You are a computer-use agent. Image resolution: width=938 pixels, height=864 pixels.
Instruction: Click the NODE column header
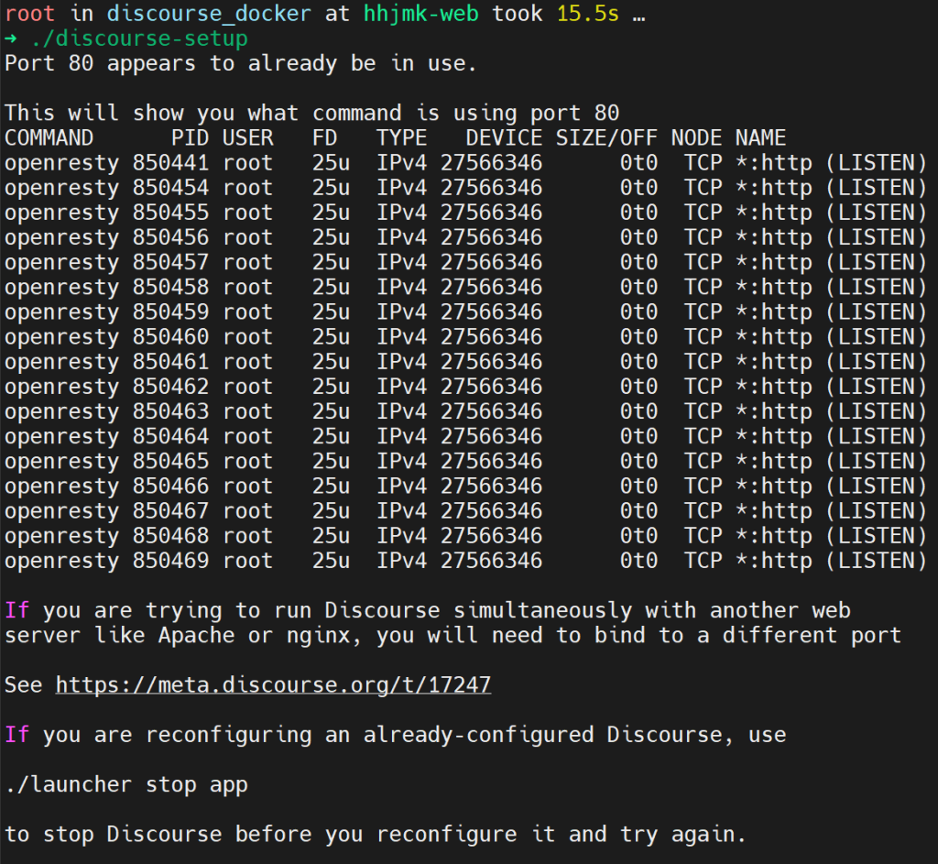(x=697, y=137)
